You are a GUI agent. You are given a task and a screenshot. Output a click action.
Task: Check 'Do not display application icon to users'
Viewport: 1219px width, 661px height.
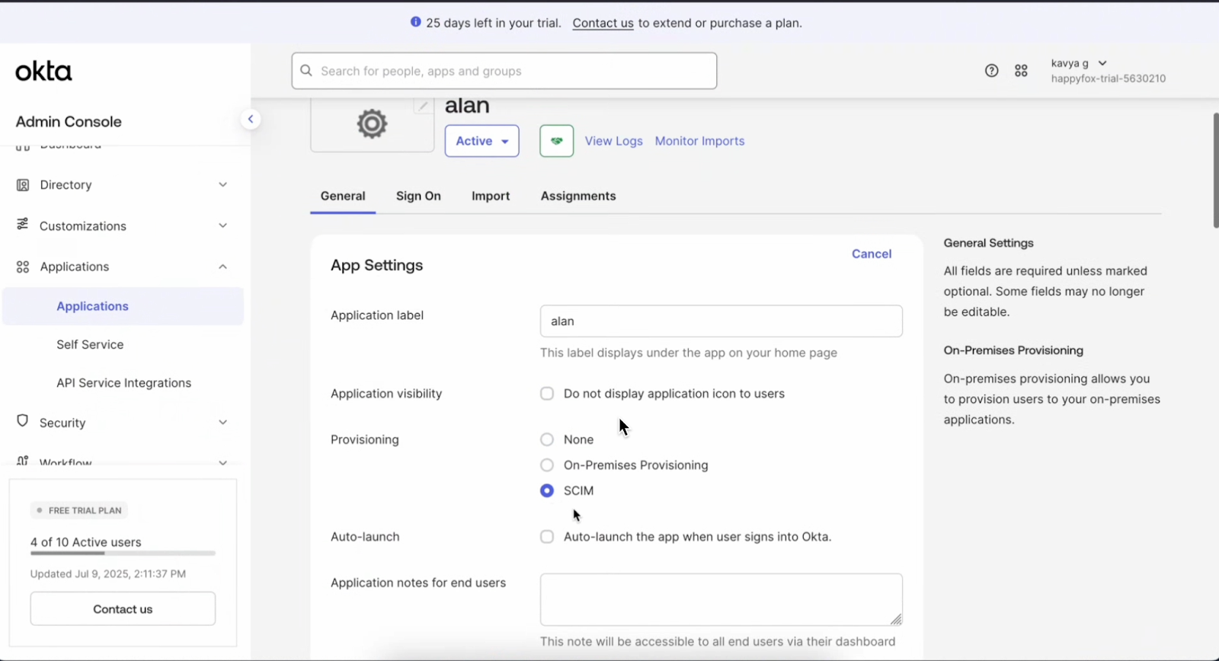547,394
